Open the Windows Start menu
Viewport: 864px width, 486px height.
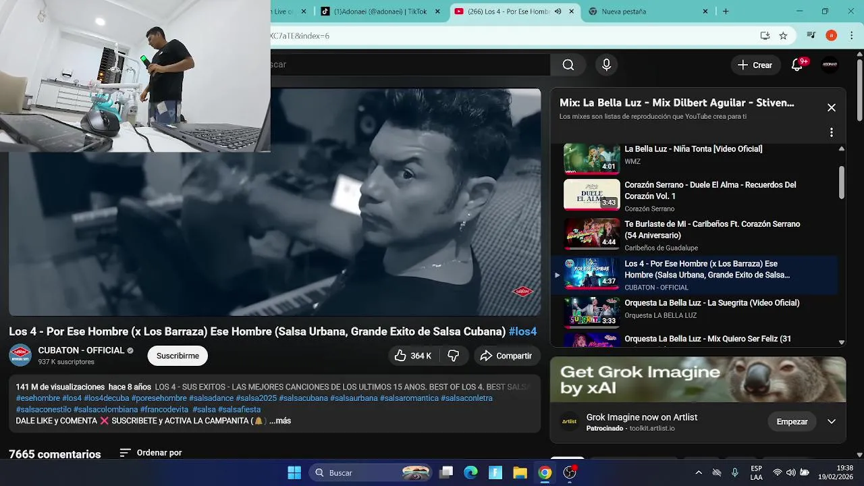point(294,473)
